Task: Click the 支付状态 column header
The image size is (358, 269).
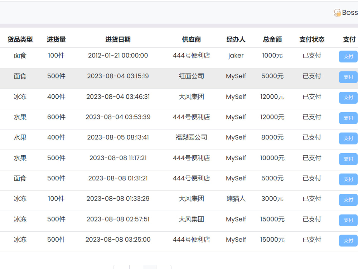Action: [312, 39]
